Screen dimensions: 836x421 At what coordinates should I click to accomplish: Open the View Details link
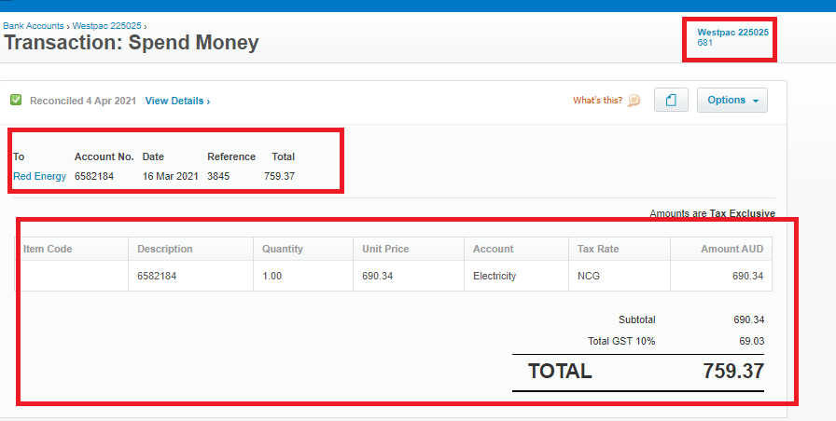point(177,101)
